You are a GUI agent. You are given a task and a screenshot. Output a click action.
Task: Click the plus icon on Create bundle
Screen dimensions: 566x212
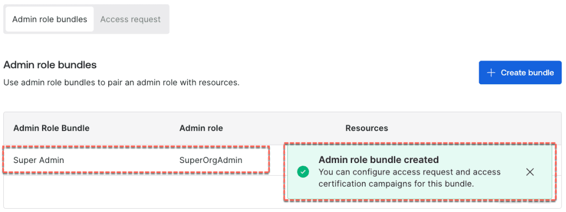(x=491, y=73)
